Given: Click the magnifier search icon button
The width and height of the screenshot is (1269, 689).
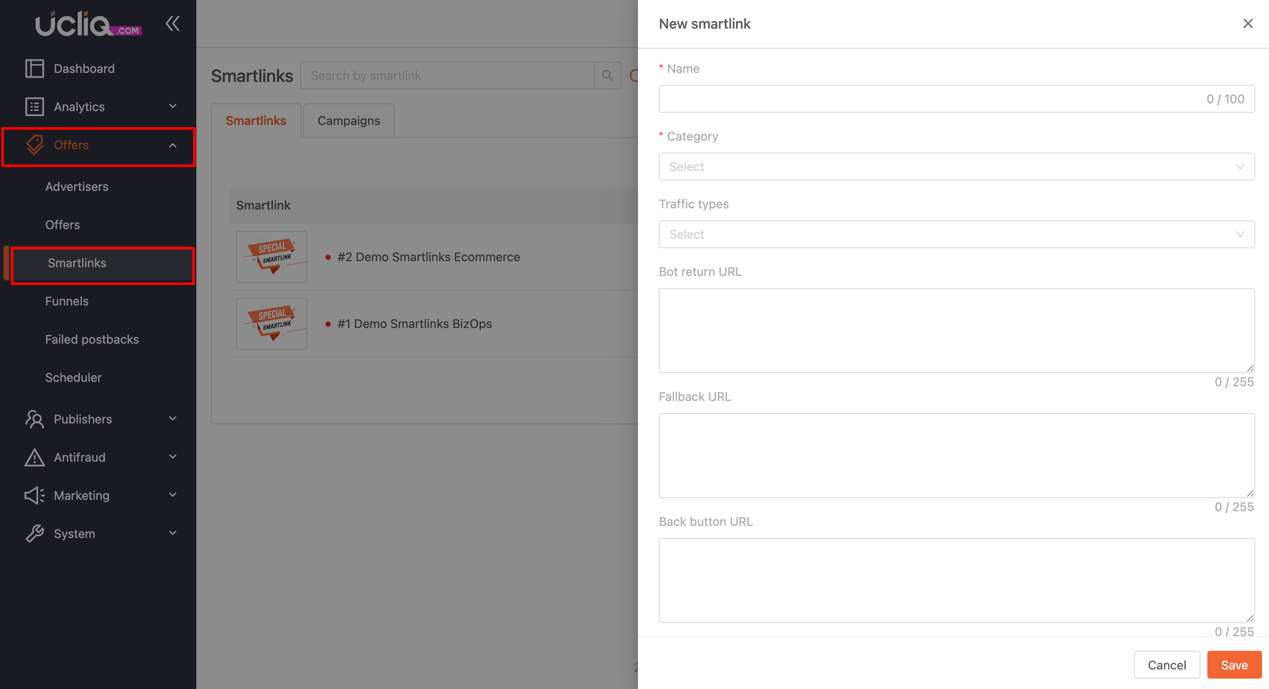Looking at the screenshot, I should [x=607, y=75].
